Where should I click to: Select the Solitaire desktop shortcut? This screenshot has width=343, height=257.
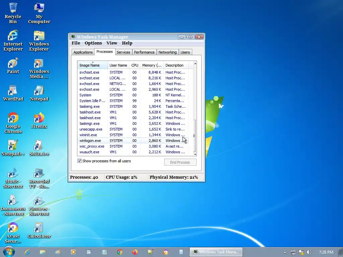click(x=39, y=148)
